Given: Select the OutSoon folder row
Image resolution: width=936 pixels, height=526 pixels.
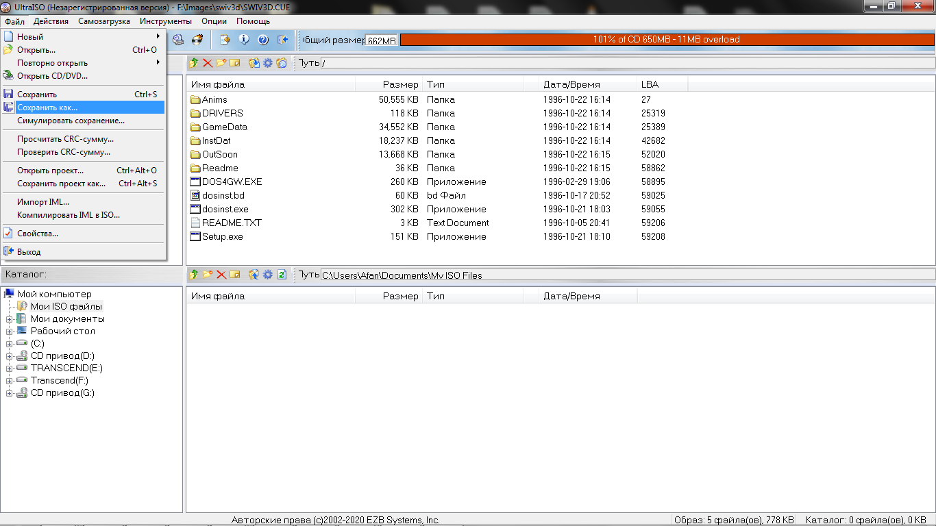Looking at the screenshot, I should coord(439,154).
